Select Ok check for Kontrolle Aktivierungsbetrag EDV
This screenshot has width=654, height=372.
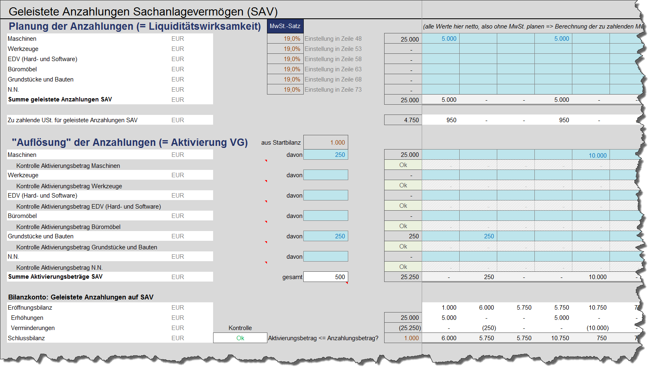pos(403,206)
